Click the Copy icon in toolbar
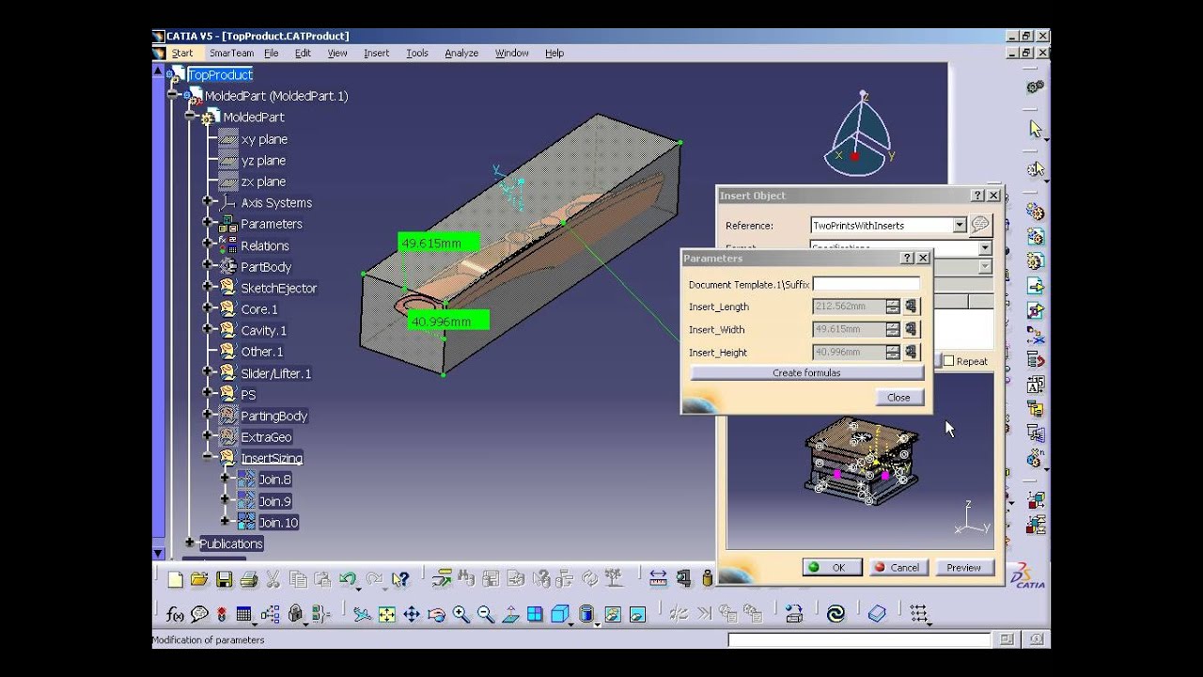Viewport: 1203px width, 677px height. tap(298, 579)
